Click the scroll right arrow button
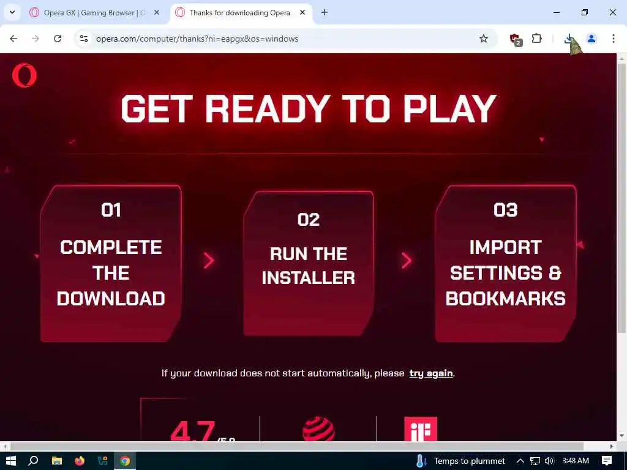This screenshot has height=470, width=627. point(612,446)
